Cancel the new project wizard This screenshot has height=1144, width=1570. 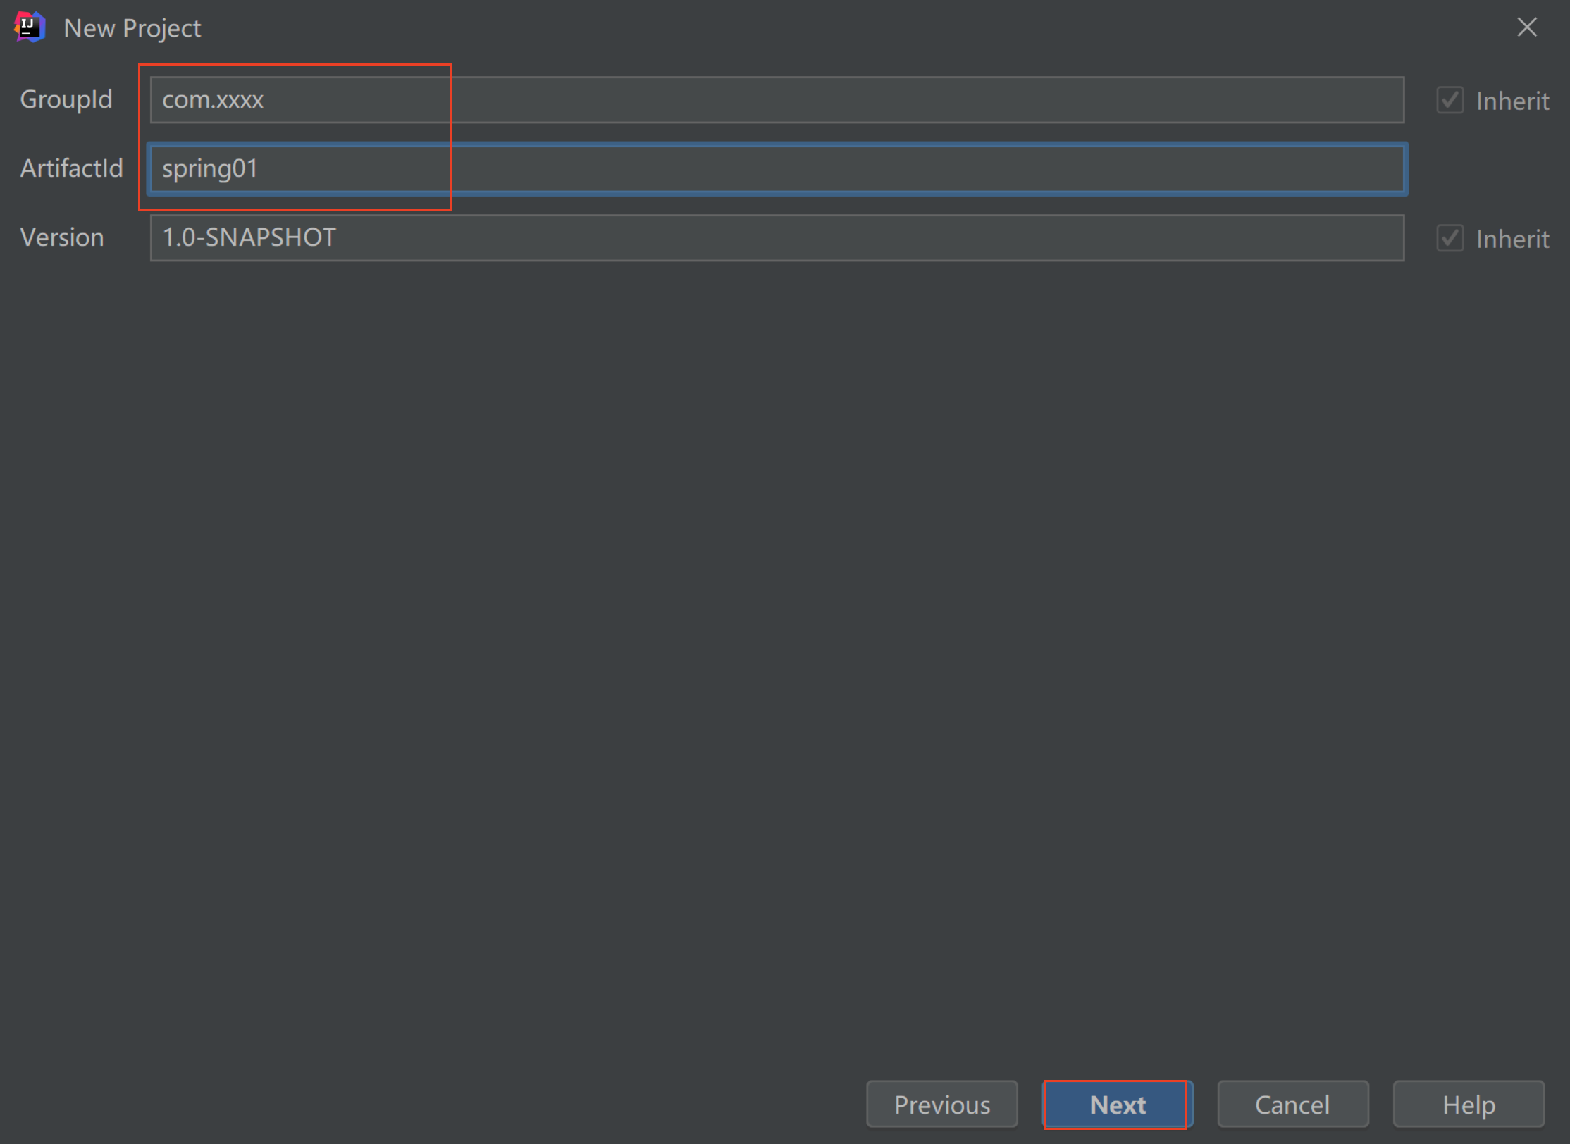click(1292, 1105)
